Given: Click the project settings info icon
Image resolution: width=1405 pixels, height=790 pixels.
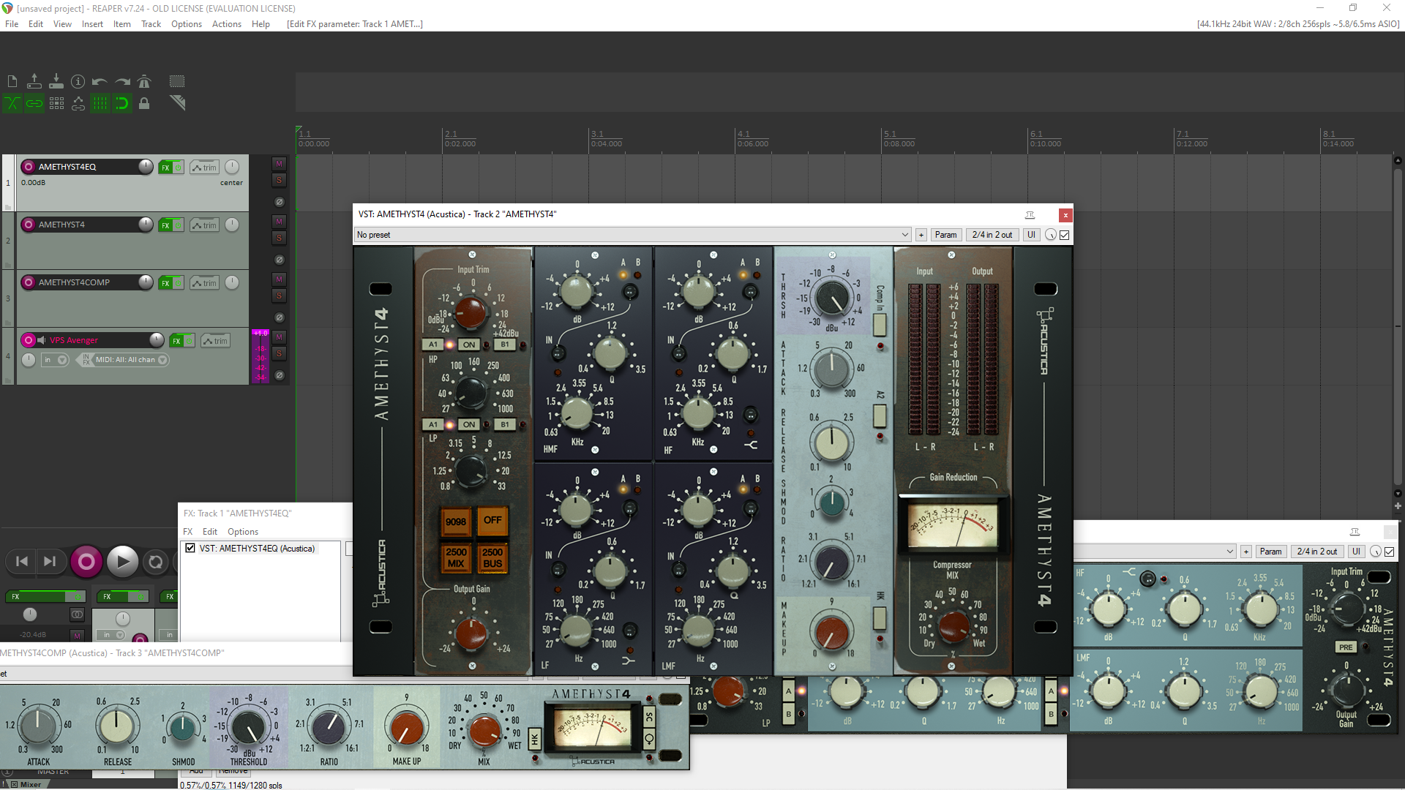Looking at the screenshot, I should click(x=78, y=81).
